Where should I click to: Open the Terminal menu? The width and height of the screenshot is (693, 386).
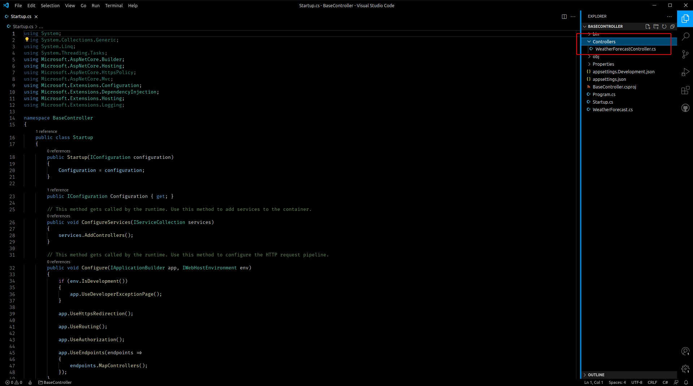tap(114, 5)
